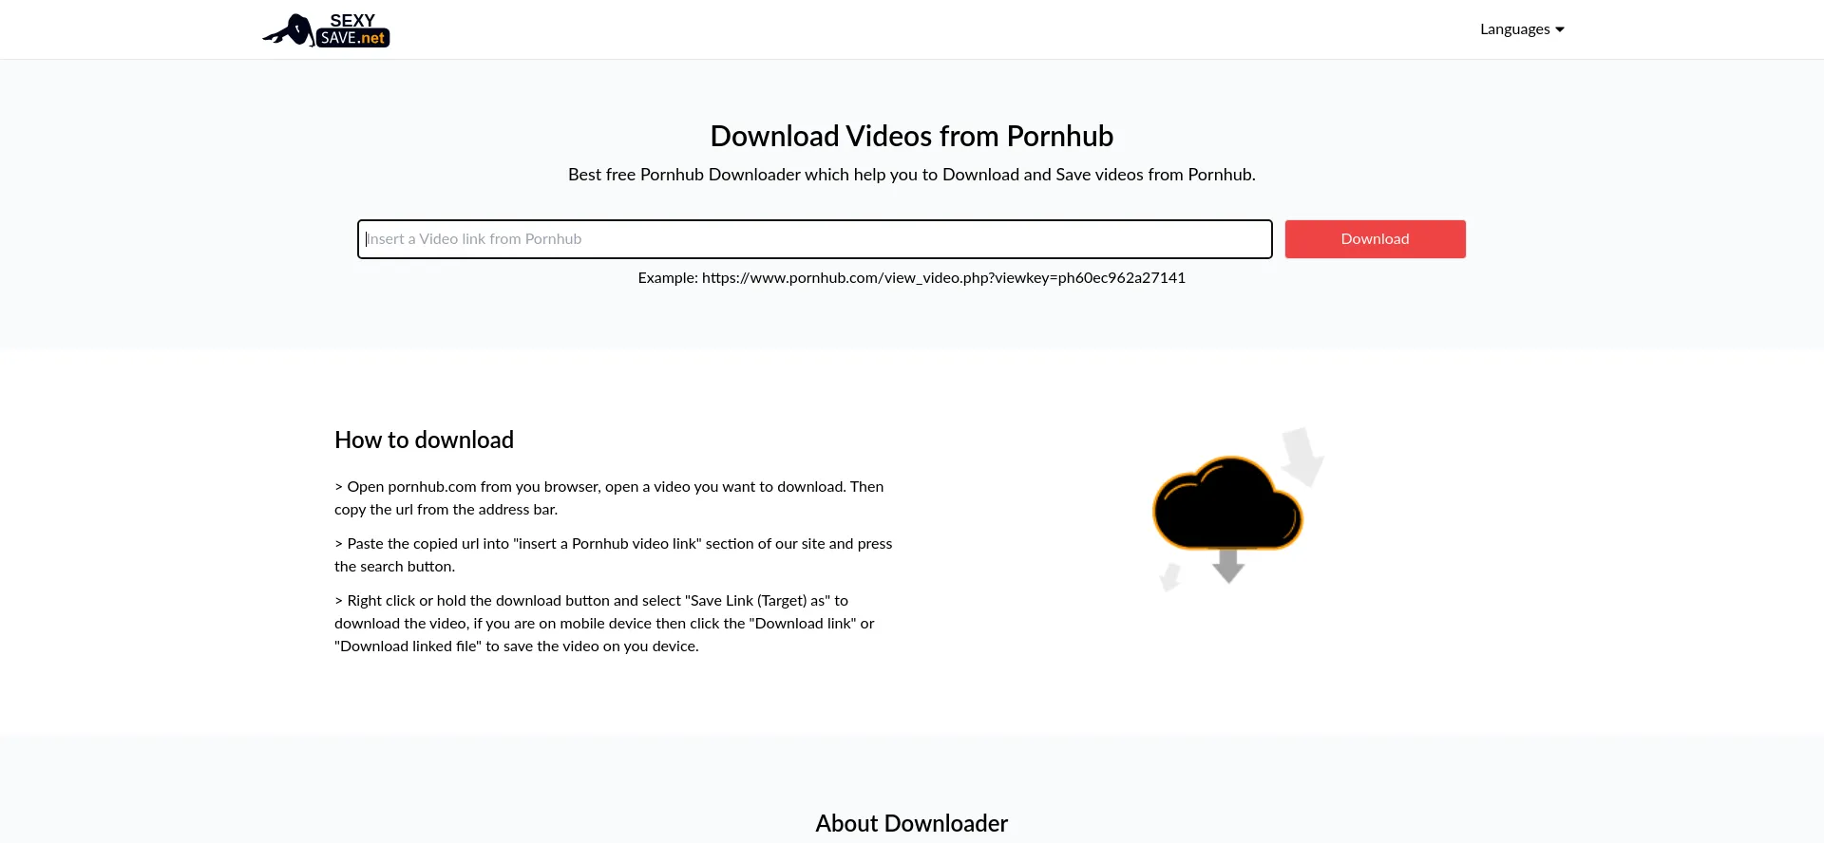Click the 'How to download' heading
This screenshot has height=843, width=1824.
click(424, 440)
